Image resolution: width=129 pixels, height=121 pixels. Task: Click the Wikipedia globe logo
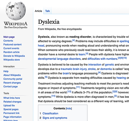tap(16, 11)
